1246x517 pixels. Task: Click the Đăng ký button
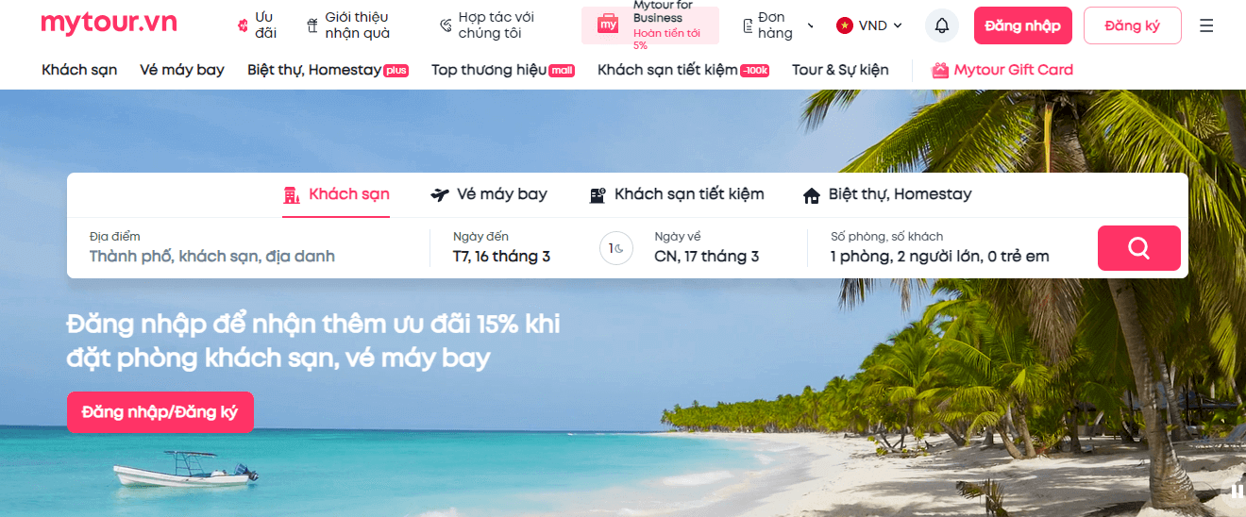click(x=1132, y=25)
